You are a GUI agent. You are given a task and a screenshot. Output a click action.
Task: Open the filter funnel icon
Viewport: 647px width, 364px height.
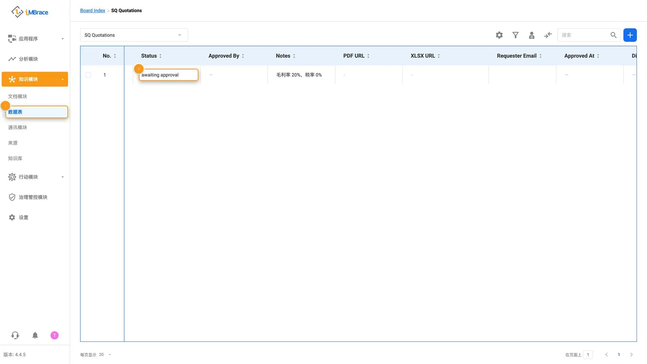tap(516, 35)
